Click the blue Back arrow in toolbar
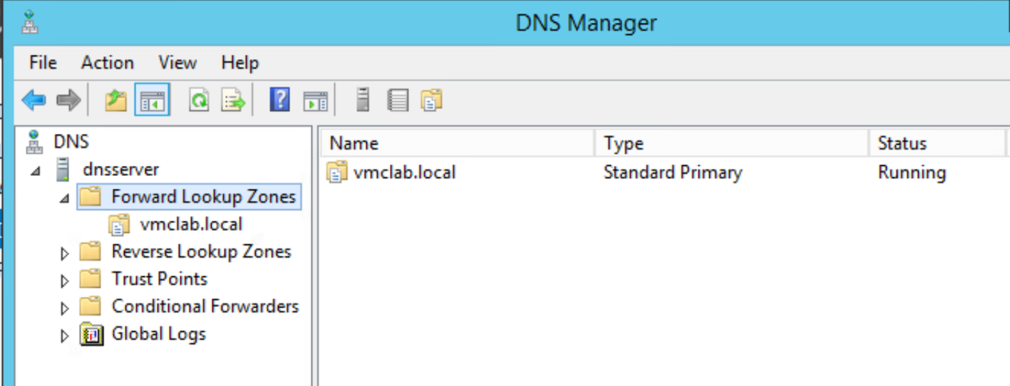This screenshot has height=386, width=1010. (x=34, y=100)
